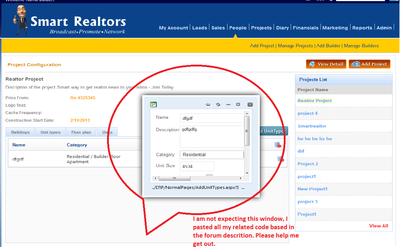Open project1 lowercase link in list

click(x=307, y=177)
